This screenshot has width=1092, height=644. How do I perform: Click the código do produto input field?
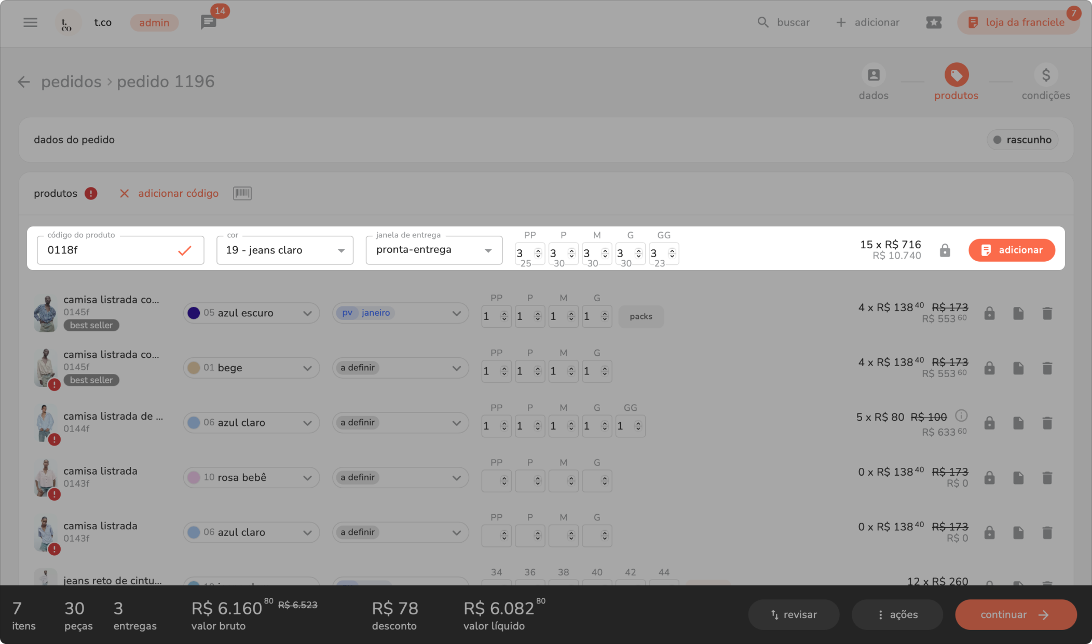click(x=109, y=250)
